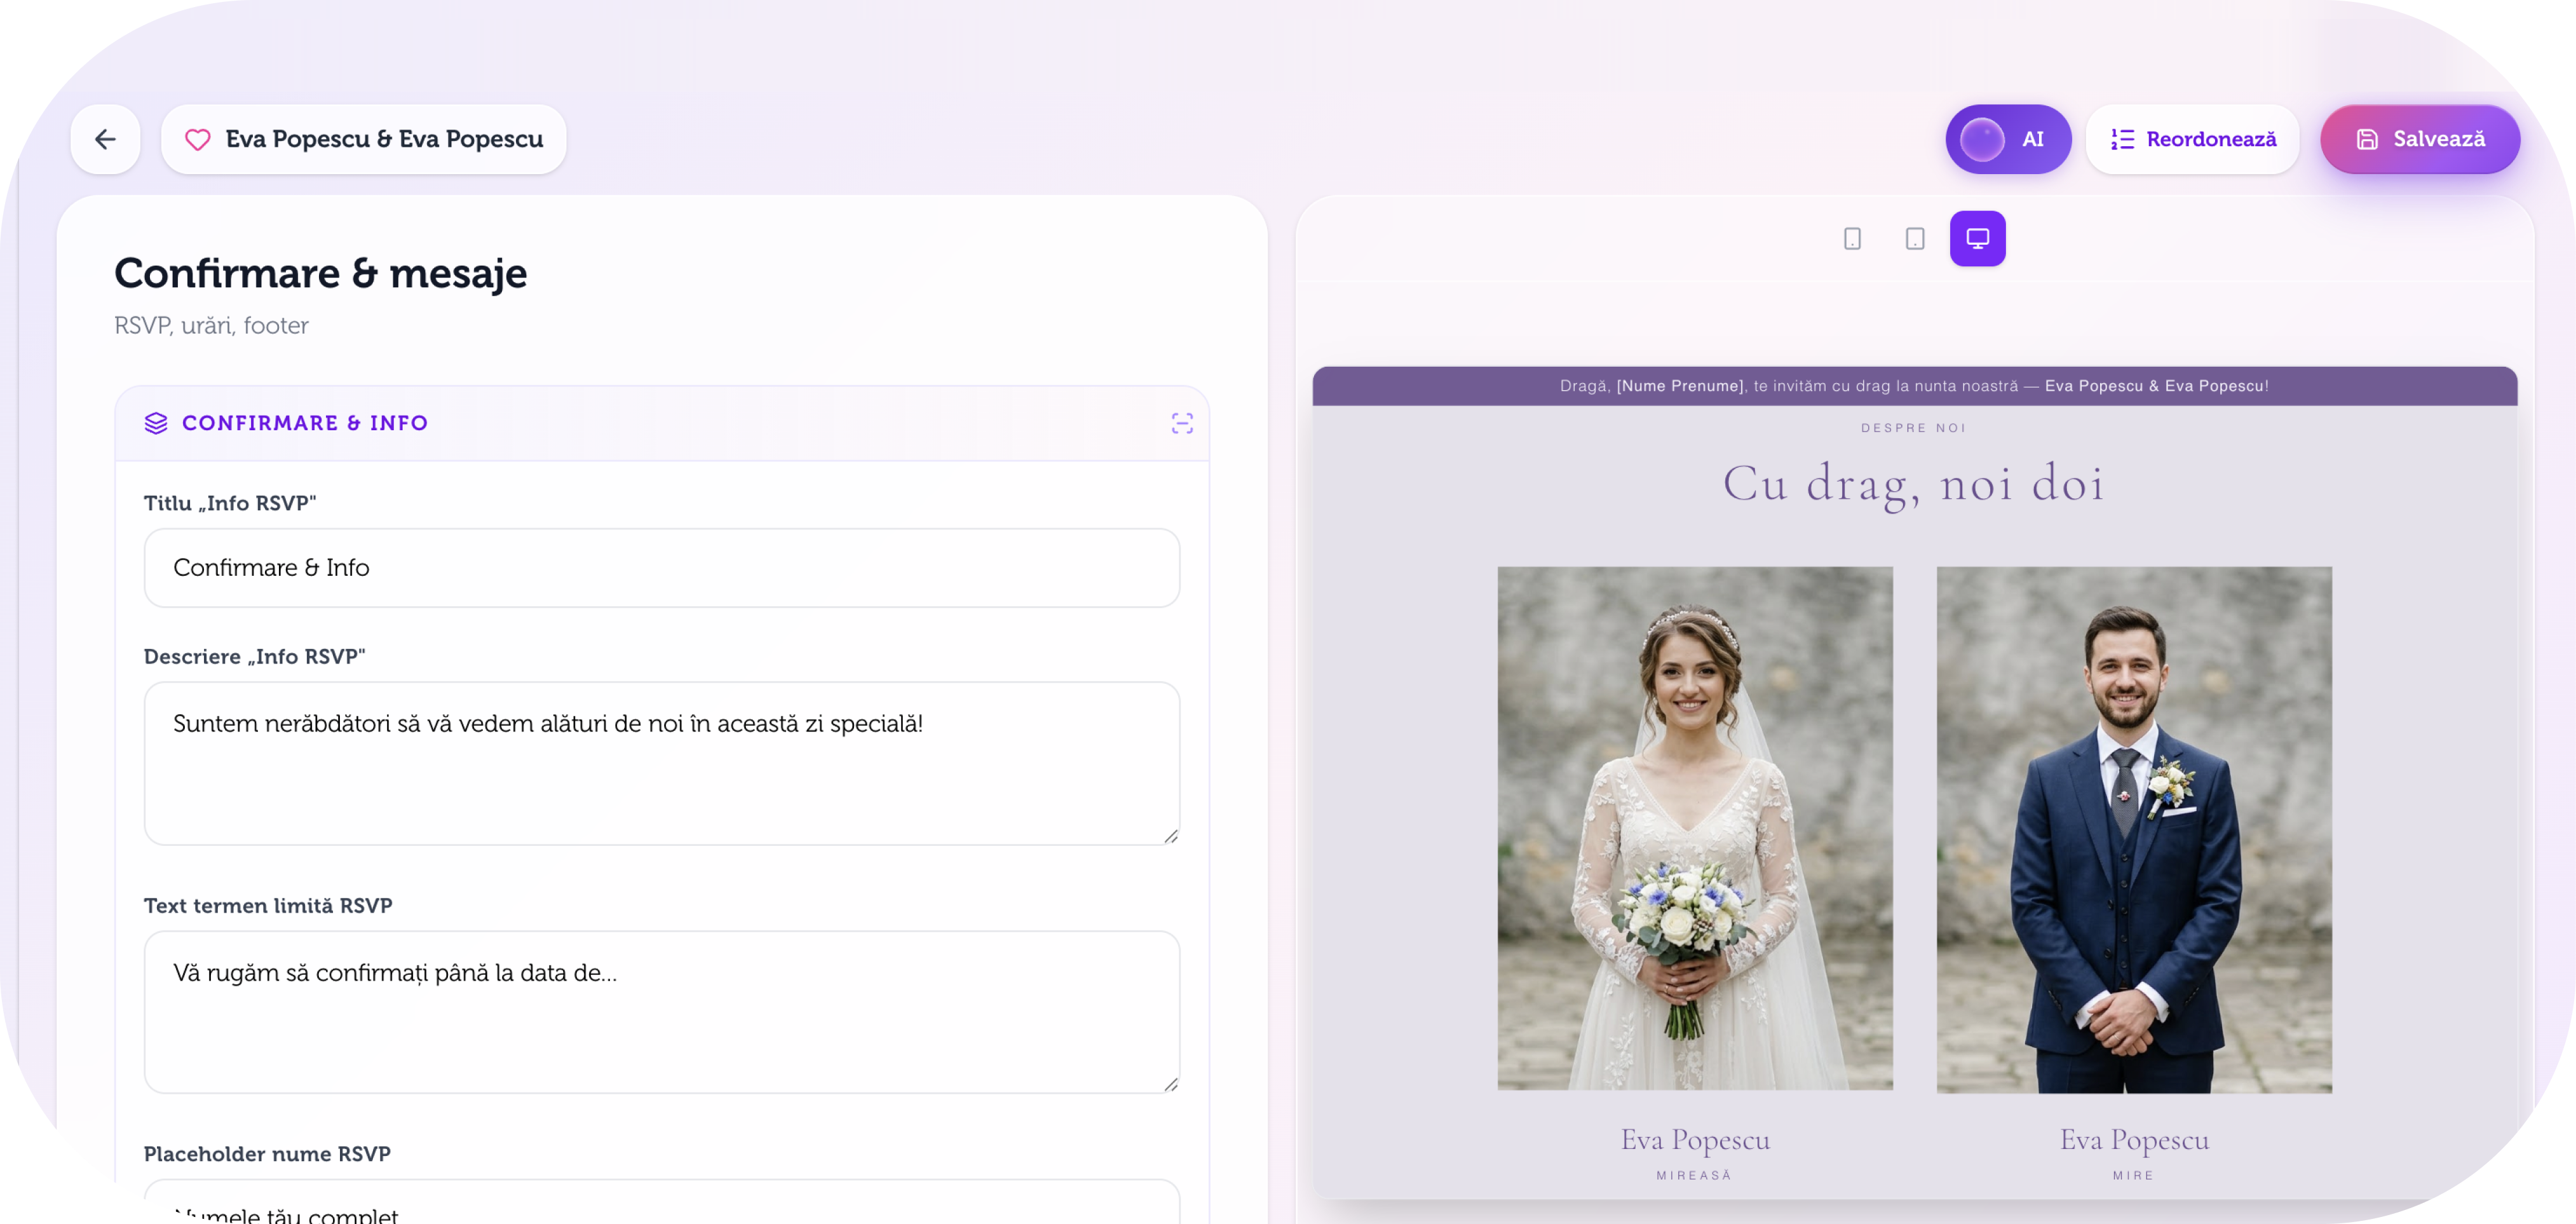Open the Eva Popescu & Eva Popescu title
Screen dimensions: 2576x1224
coord(364,139)
